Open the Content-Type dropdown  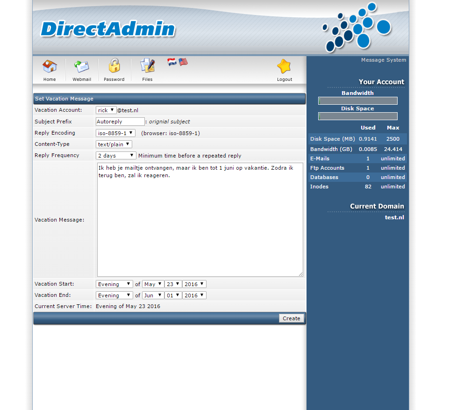pos(114,144)
